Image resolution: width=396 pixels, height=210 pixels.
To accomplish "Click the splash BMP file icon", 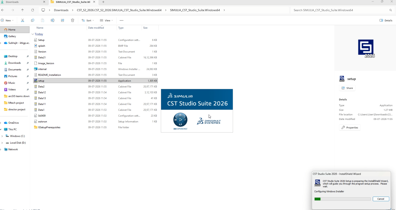I will point(36,46).
